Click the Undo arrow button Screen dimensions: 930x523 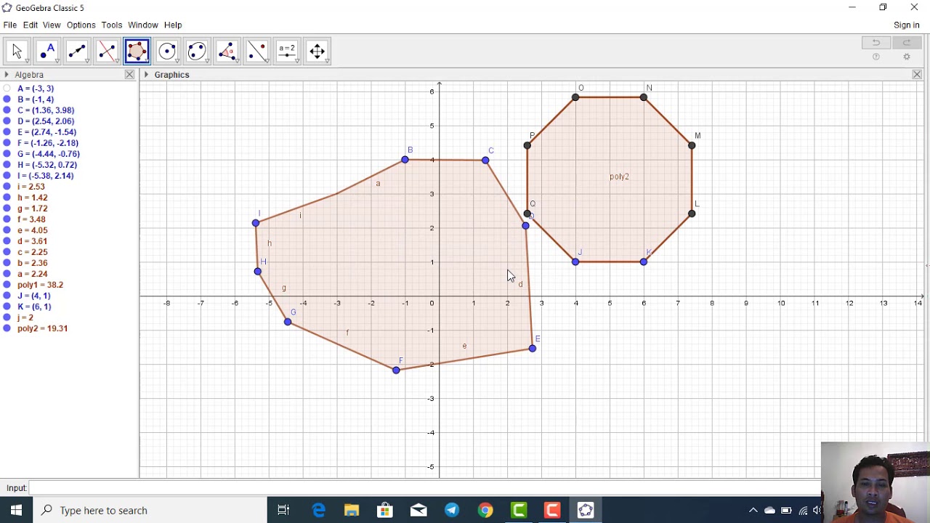[x=876, y=43]
